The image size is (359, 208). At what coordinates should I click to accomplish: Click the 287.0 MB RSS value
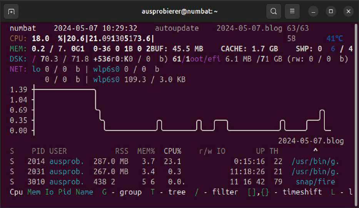[111, 161]
